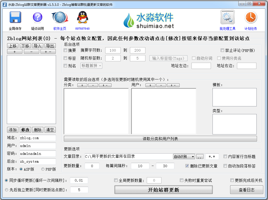Open the 标题首拼 alias dropdown
Screen dimensions: 268x200
tap(92, 66)
